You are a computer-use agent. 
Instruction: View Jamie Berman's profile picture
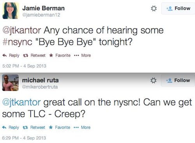click(x=11, y=11)
